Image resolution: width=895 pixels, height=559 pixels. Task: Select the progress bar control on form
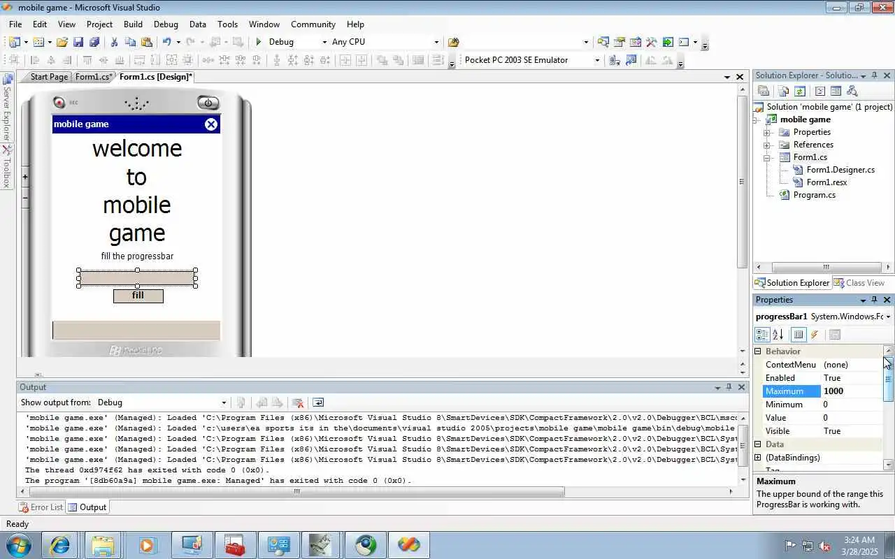pyautogui.click(x=137, y=278)
